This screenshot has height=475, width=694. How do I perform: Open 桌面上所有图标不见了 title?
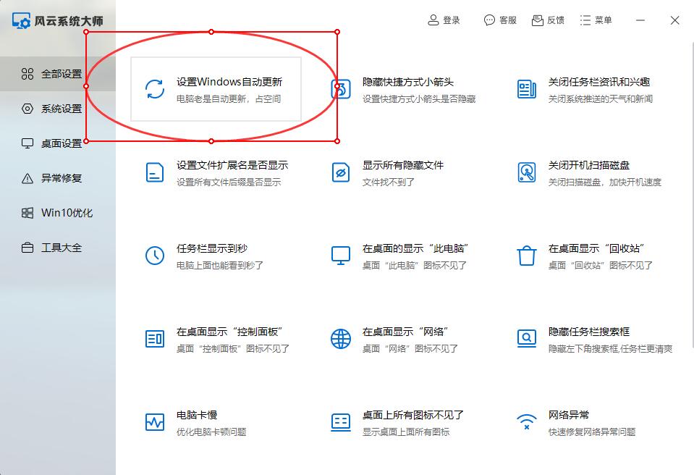[413, 415]
